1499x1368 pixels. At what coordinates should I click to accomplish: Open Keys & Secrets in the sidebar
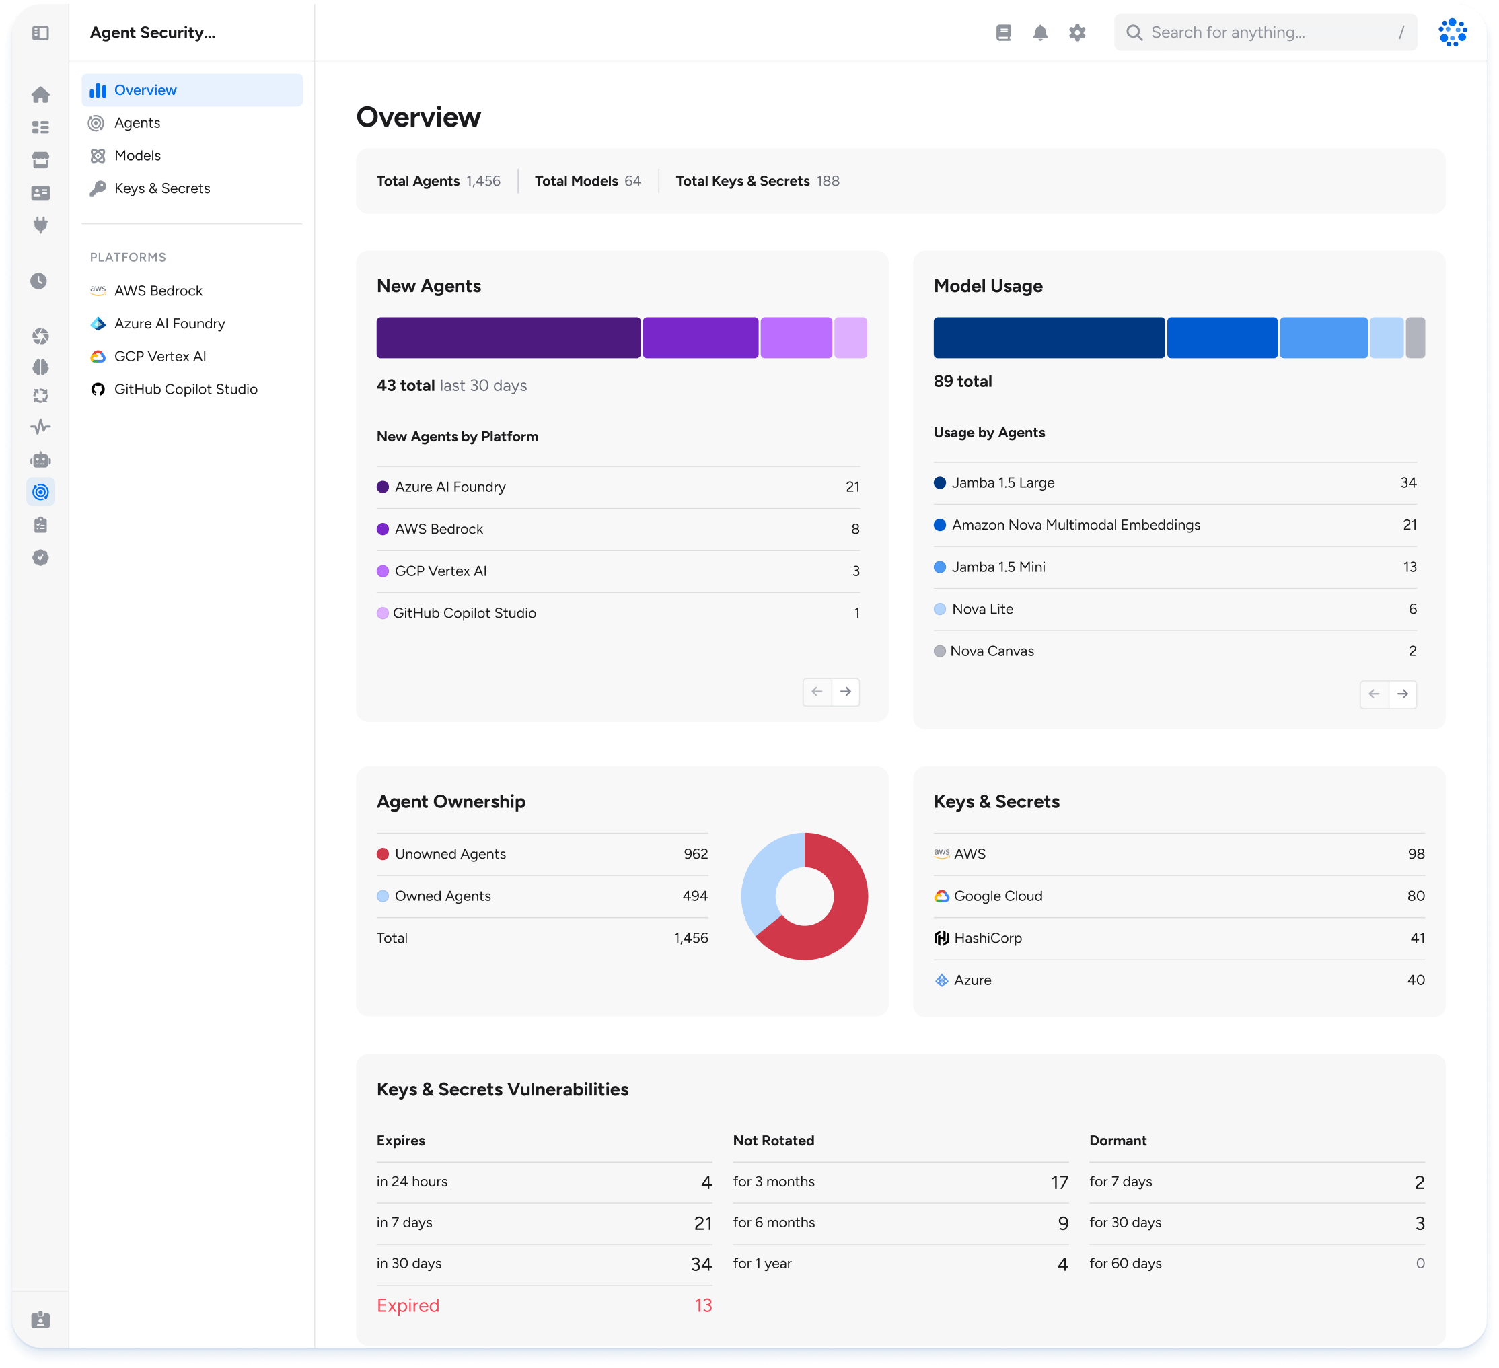tap(161, 188)
